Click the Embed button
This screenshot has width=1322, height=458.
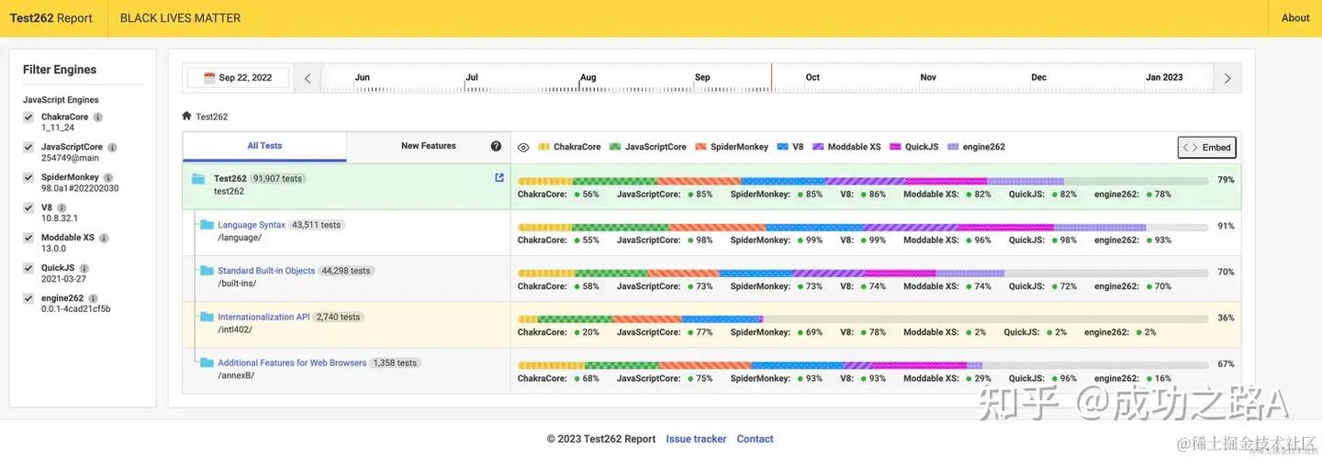1207,147
